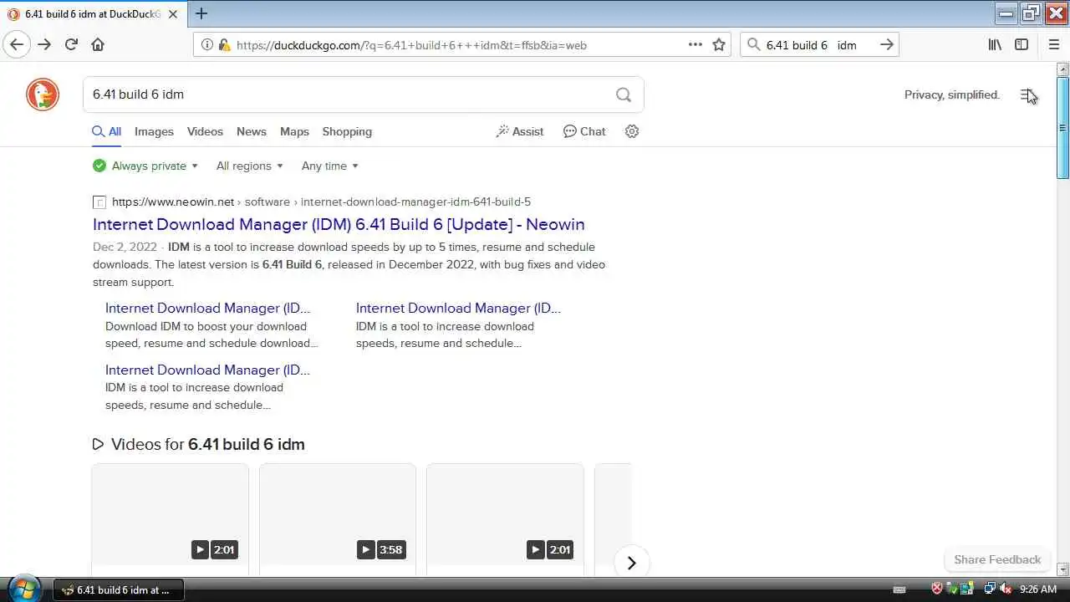This screenshot has height=602, width=1070.
Task: Click the vertical scrollbar thumb
Action: pos(1062,127)
